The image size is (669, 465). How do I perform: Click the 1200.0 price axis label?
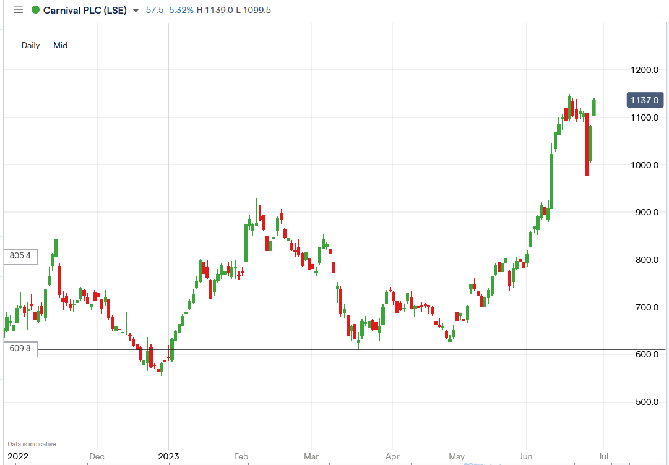pos(644,70)
